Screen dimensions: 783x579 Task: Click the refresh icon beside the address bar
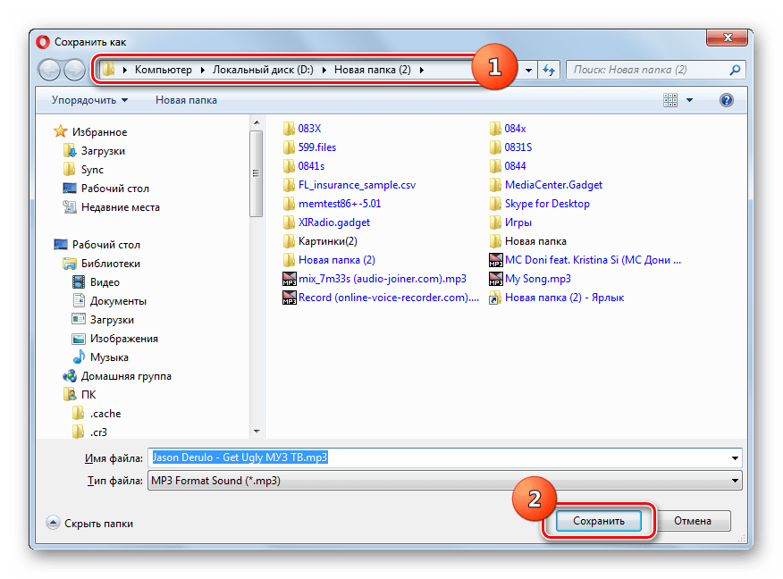pos(549,70)
